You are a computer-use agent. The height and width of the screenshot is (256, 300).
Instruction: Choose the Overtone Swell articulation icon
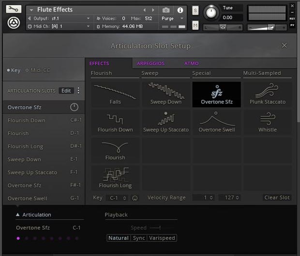click(x=216, y=121)
